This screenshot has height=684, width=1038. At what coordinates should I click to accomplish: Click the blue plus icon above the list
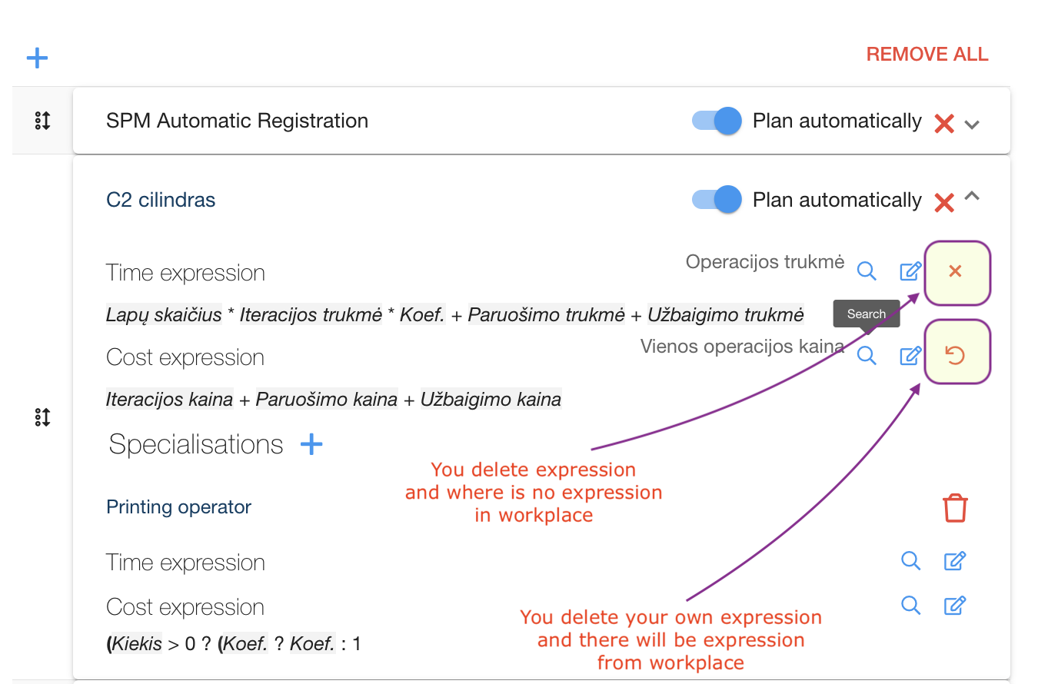click(x=37, y=58)
